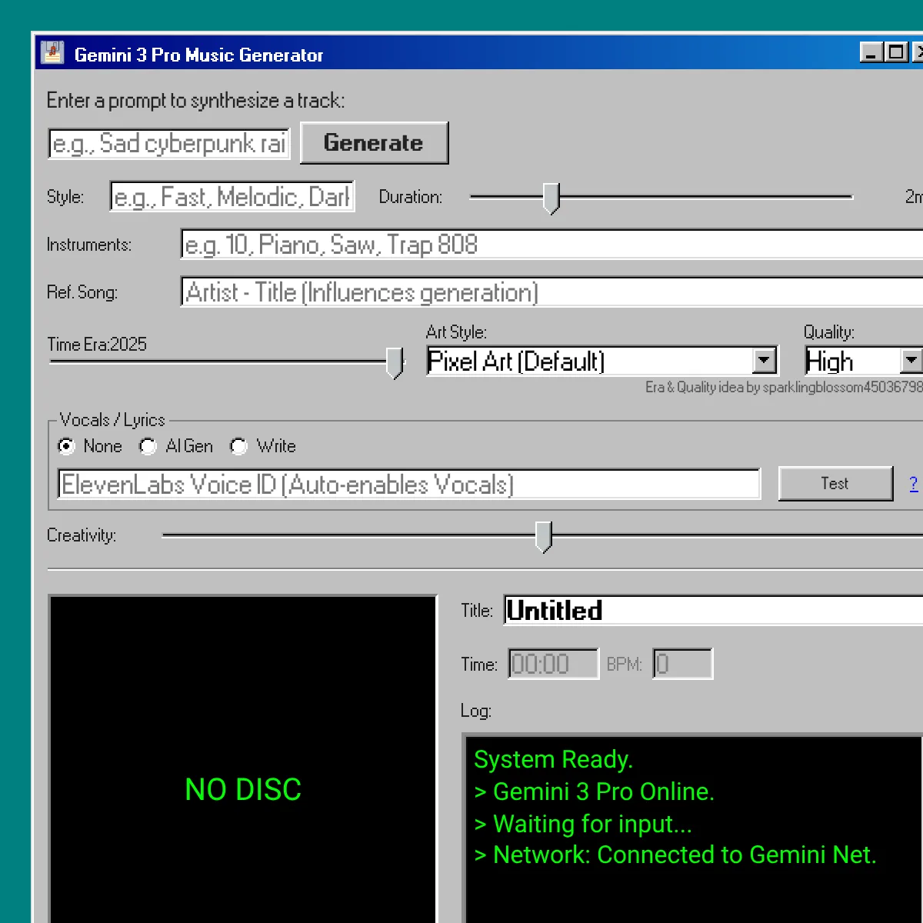923x923 pixels.
Task: Click the Gemini 3 Pro title bar icon
Action: point(52,52)
